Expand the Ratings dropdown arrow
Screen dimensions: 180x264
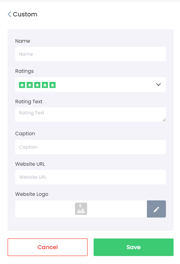(158, 85)
